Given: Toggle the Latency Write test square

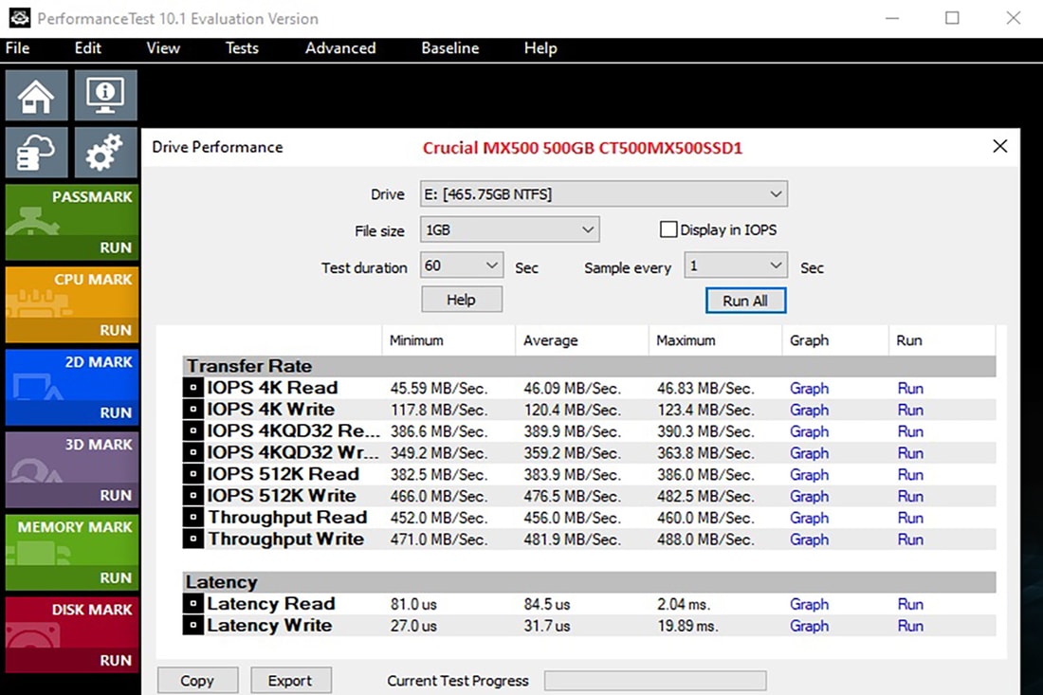Looking at the screenshot, I should point(192,626).
